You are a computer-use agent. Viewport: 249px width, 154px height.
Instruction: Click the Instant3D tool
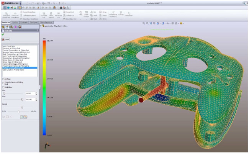[129, 14]
